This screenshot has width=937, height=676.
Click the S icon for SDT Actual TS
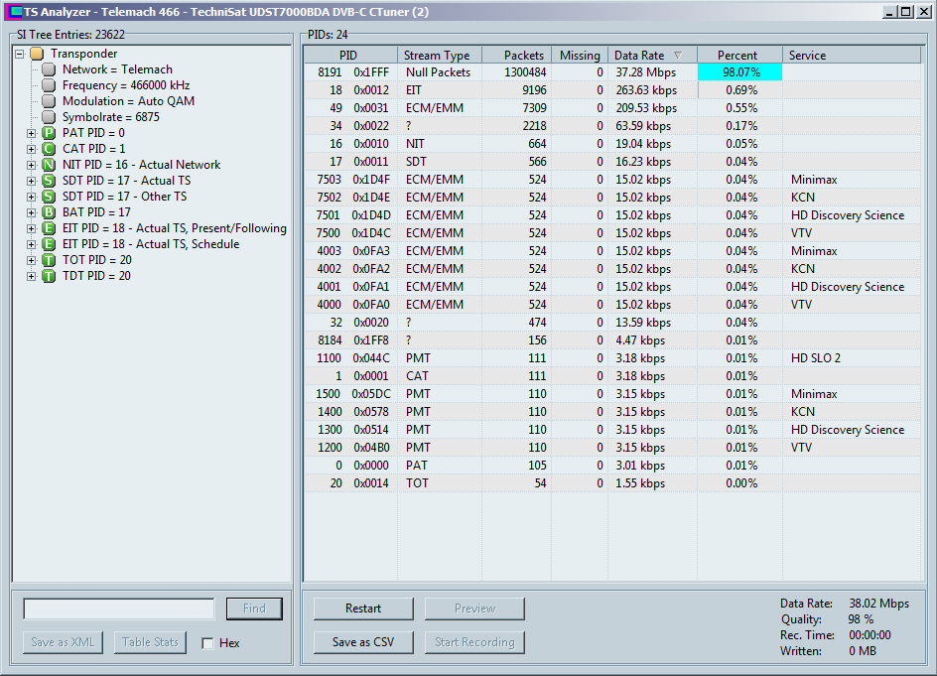pos(49,181)
